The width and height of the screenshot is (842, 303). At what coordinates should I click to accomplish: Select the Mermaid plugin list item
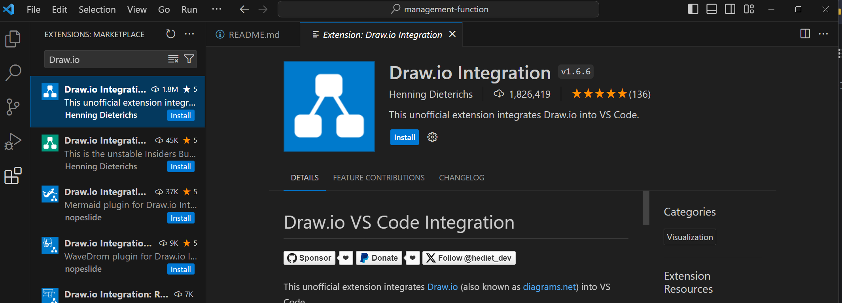point(118,205)
